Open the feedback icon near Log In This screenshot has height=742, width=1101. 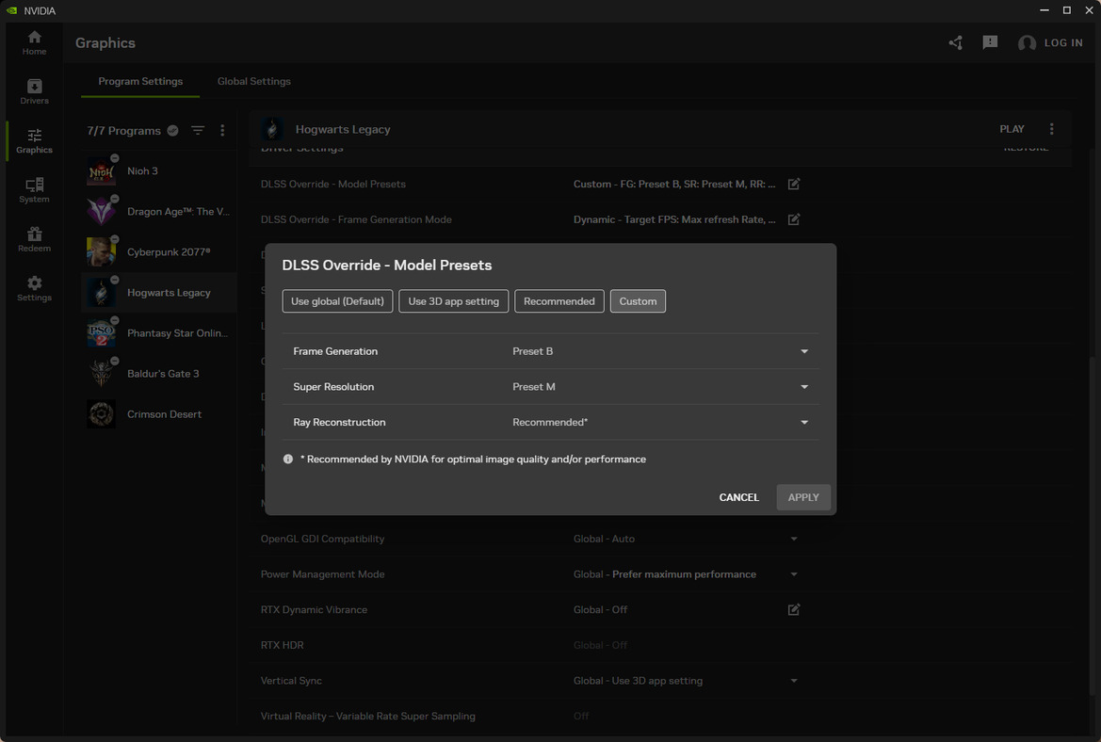coord(990,42)
